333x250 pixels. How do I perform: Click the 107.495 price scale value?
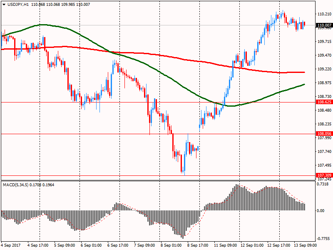tap(324, 165)
